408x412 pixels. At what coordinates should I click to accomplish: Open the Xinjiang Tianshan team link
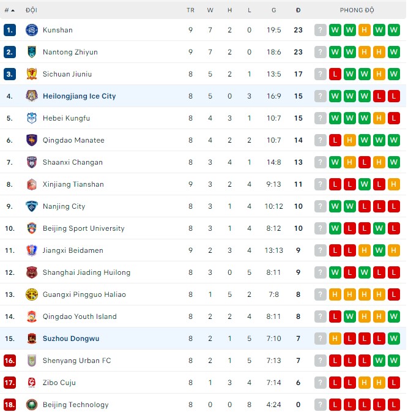(73, 184)
